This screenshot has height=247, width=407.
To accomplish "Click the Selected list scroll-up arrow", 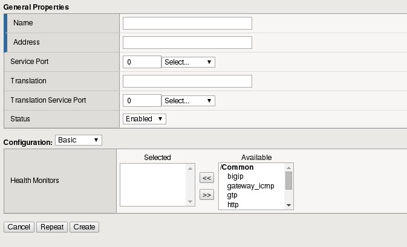I will [190, 168].
